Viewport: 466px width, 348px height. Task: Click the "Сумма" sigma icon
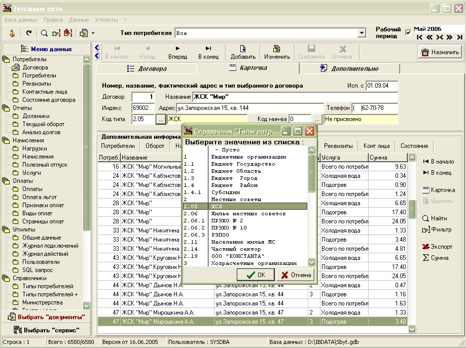[x=426, y=258]
